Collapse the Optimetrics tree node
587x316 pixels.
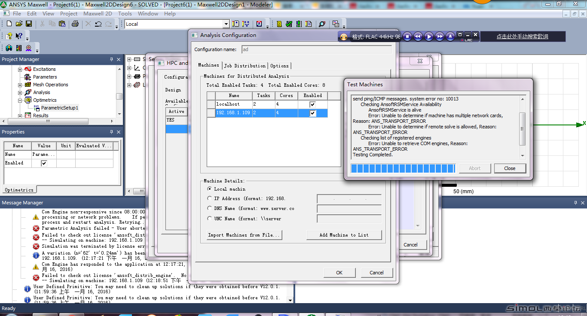pyautogui.click(x=20, y=100)
